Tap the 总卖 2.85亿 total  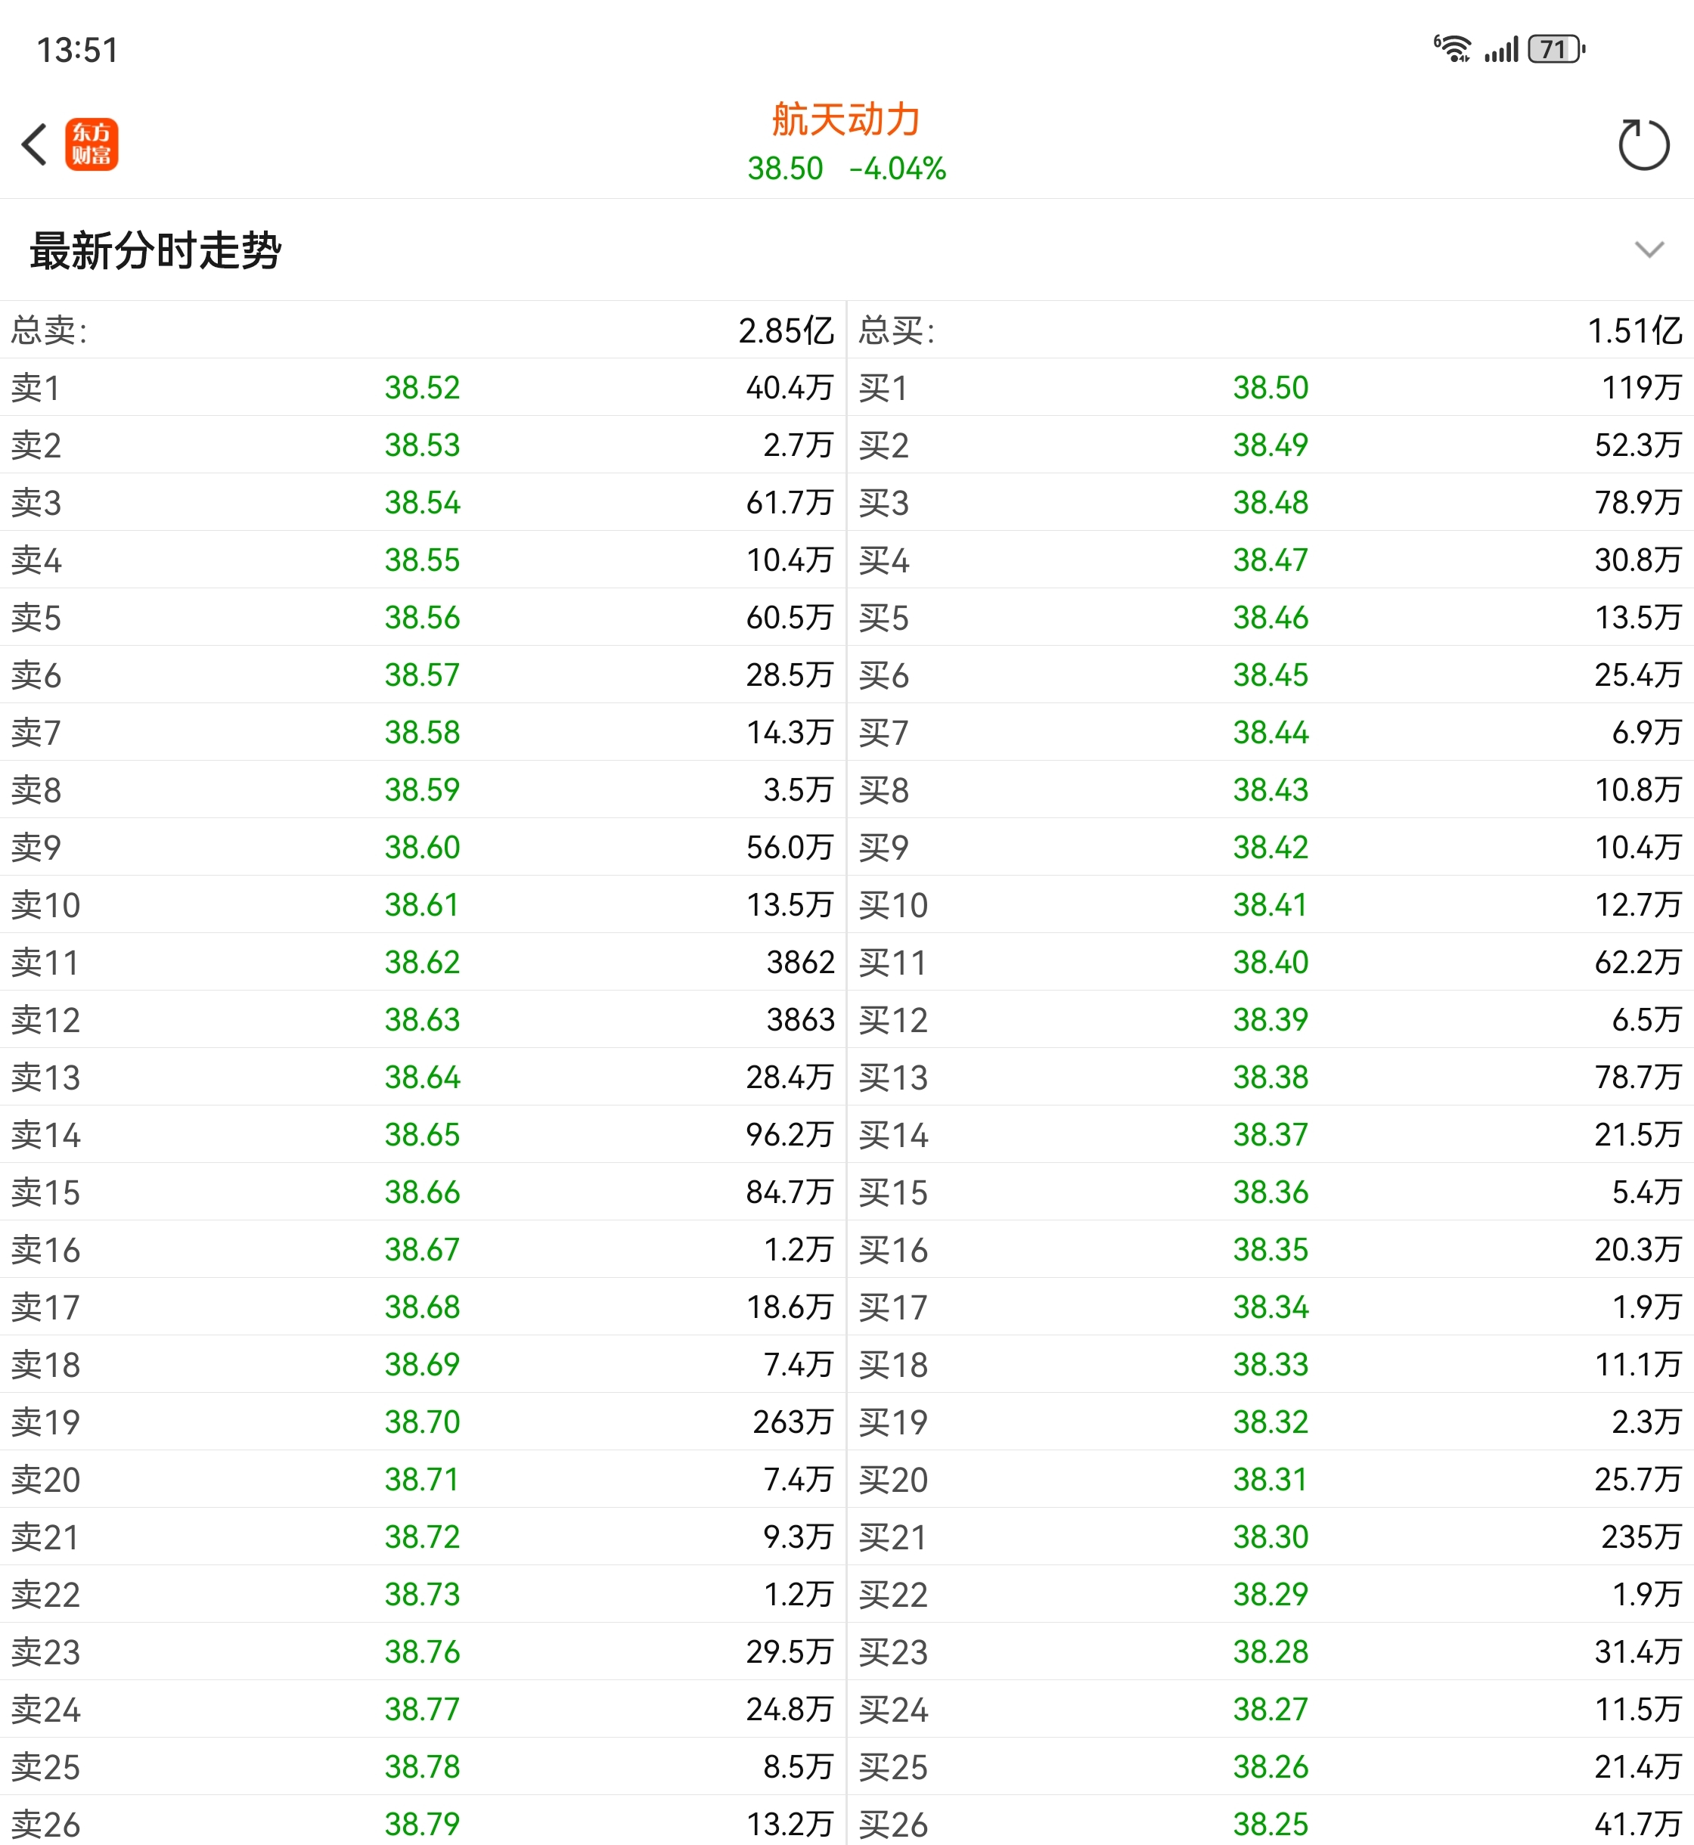pyautogui.click(x=786, y=331)
